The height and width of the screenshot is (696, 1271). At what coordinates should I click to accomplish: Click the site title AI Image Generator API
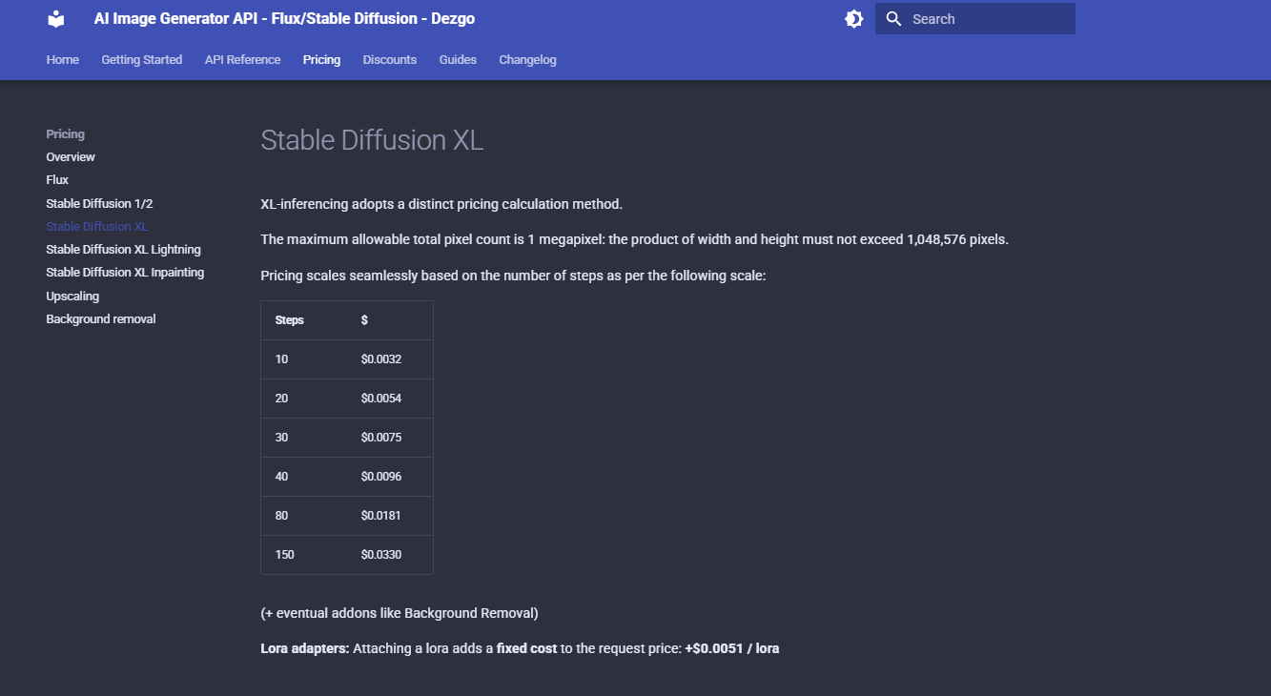click(x=284, y=19)
